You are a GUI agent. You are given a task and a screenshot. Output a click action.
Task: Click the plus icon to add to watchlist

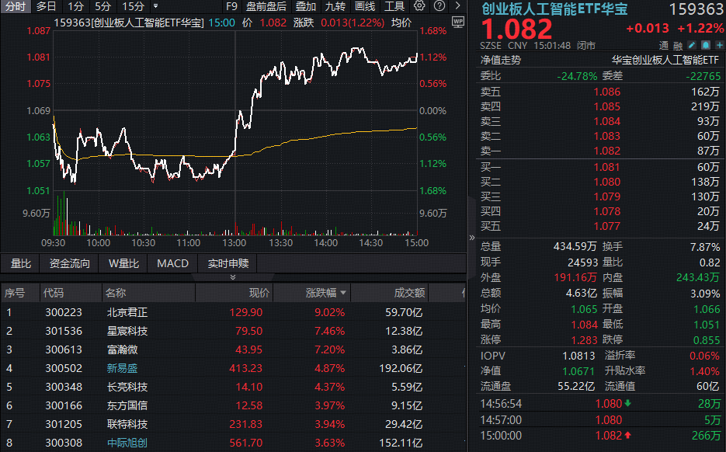[x=719, y=45]
